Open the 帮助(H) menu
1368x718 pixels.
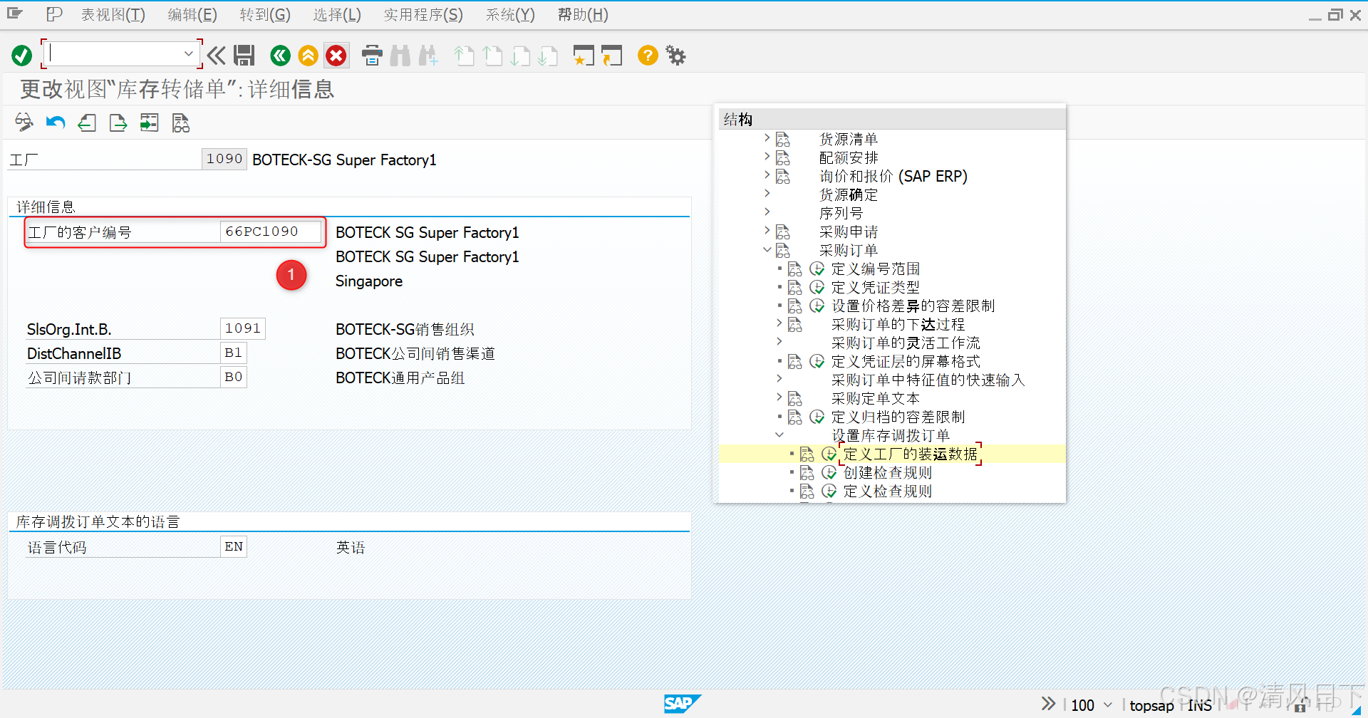583,14
